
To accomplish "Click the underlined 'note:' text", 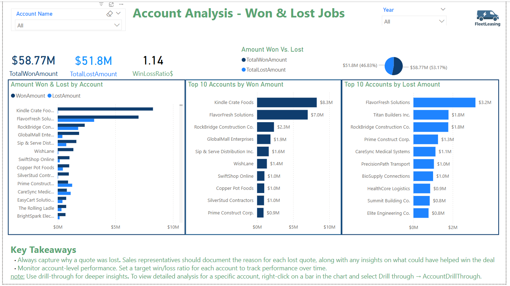I will (x=18, y=276).
